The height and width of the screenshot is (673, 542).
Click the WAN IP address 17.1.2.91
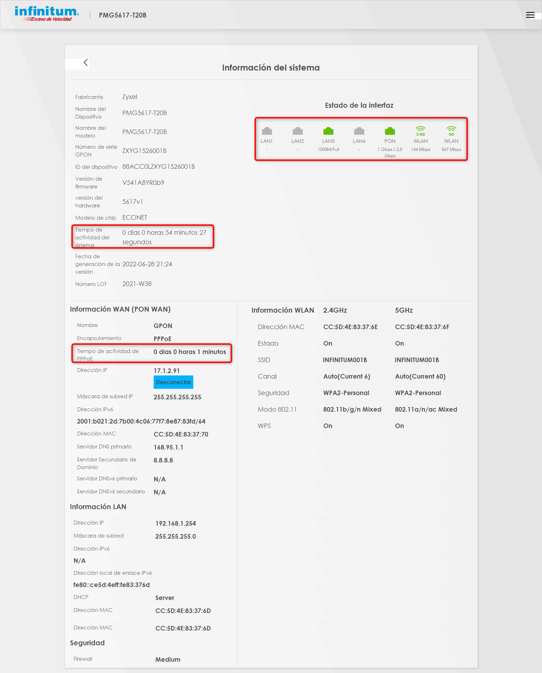(167, 371)
